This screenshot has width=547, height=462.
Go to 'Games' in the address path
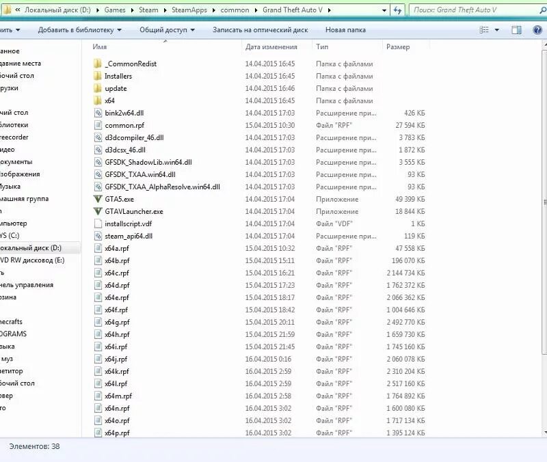click(x=115, y=10)
